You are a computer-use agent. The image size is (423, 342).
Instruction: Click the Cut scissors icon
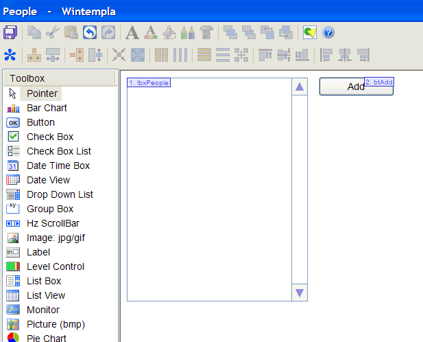coord(53,32)
